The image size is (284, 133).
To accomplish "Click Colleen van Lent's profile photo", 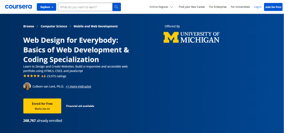I will pos(27,86).
